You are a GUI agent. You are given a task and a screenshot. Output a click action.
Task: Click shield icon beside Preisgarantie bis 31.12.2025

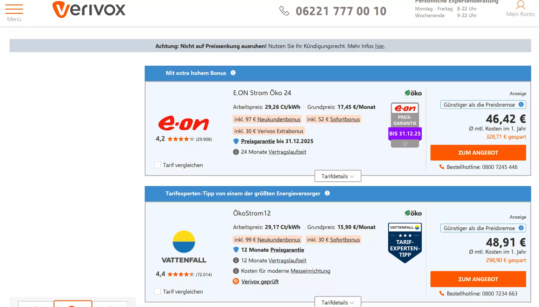coord(236,141)
